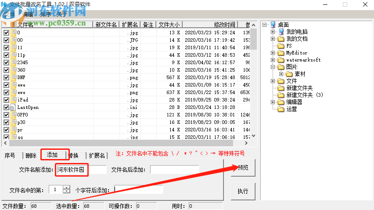The image size is (374, 210).
Task: Open the 关于 menu
Action: [x=62, y=14]
